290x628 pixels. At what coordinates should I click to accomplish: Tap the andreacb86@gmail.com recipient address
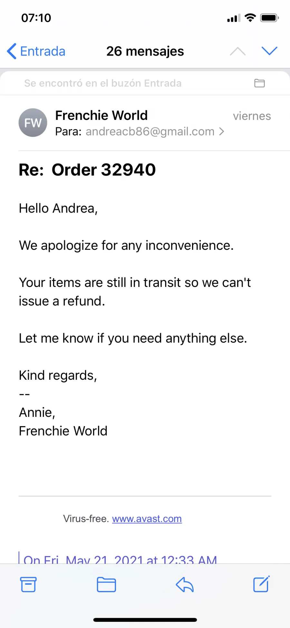pos(150,132)
